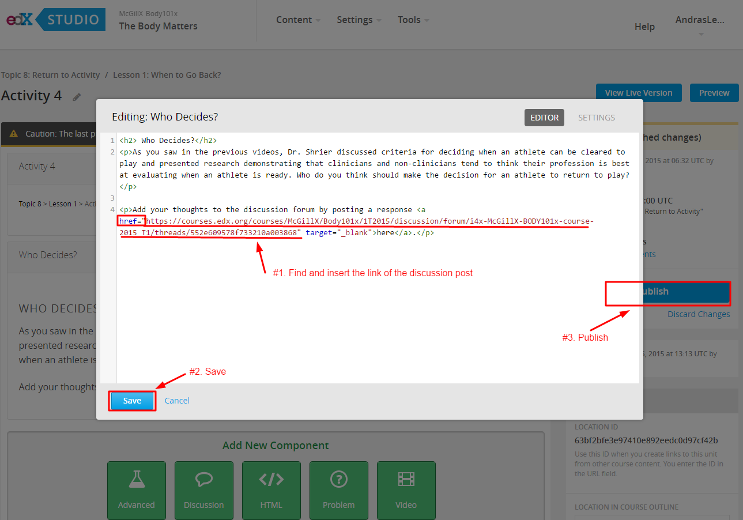Click the Preview button

click(x=714, y=93)
